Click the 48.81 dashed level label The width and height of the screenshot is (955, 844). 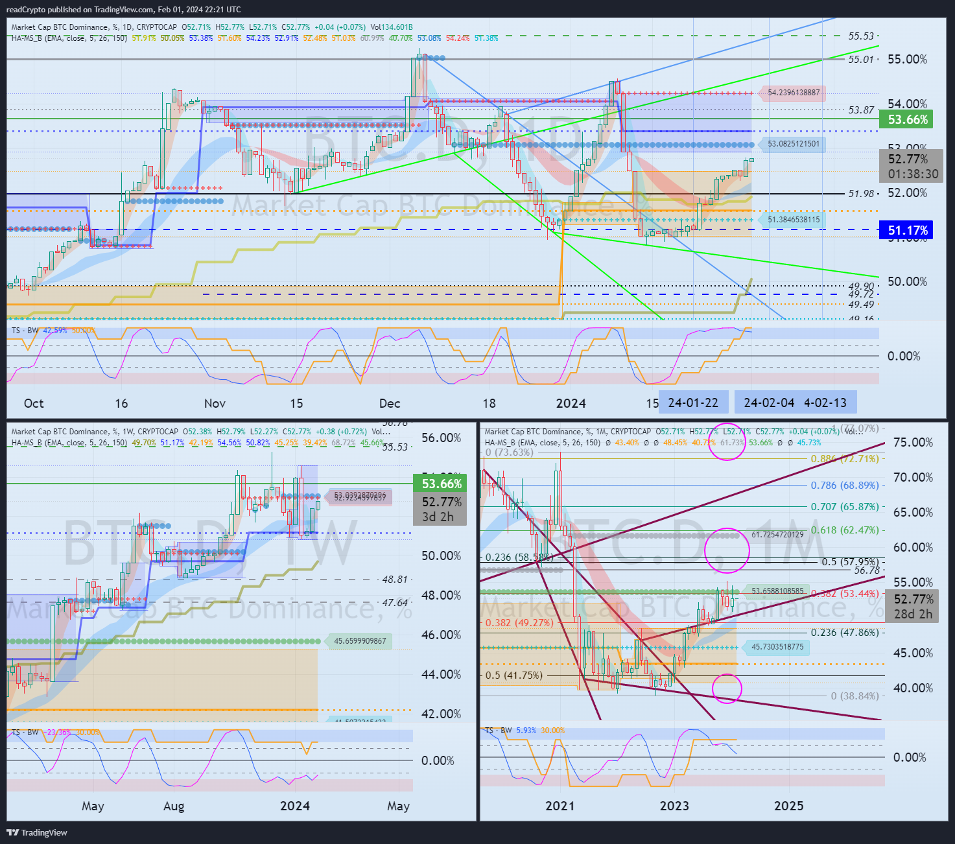(x=395, y=580)
